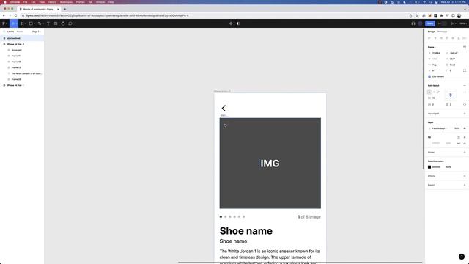Toggle the Dev Mode switch
Screen dimensions: 469x264
[442, 23]
